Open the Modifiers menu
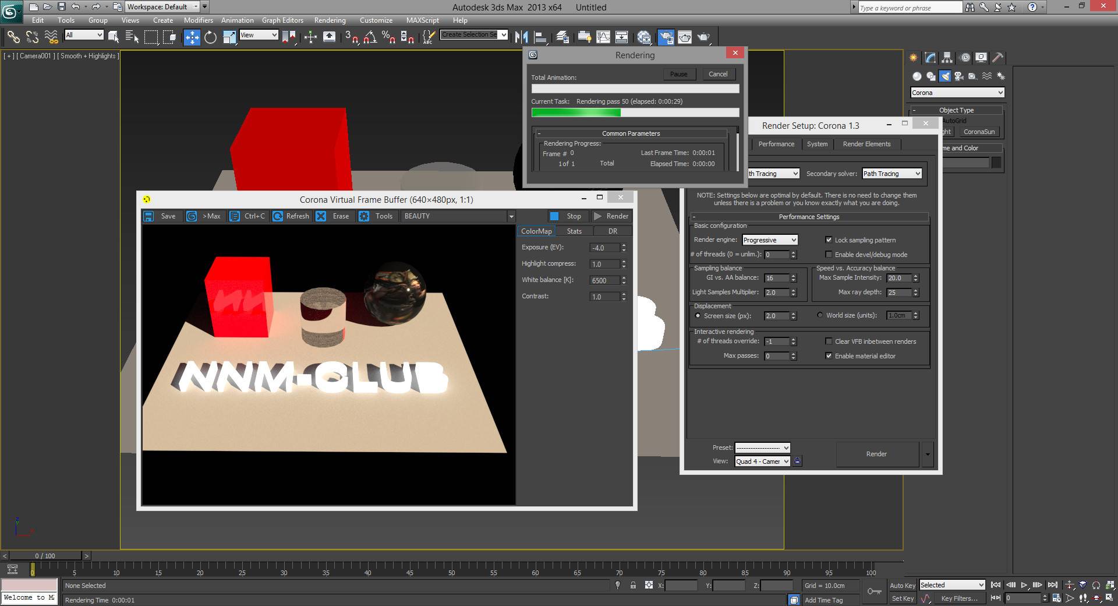Viewport: 1118px width, 606px height. pos(198,20)
